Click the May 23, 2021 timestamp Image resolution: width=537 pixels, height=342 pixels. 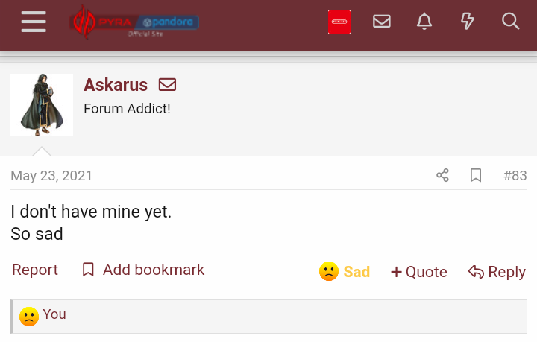point(51,176)
